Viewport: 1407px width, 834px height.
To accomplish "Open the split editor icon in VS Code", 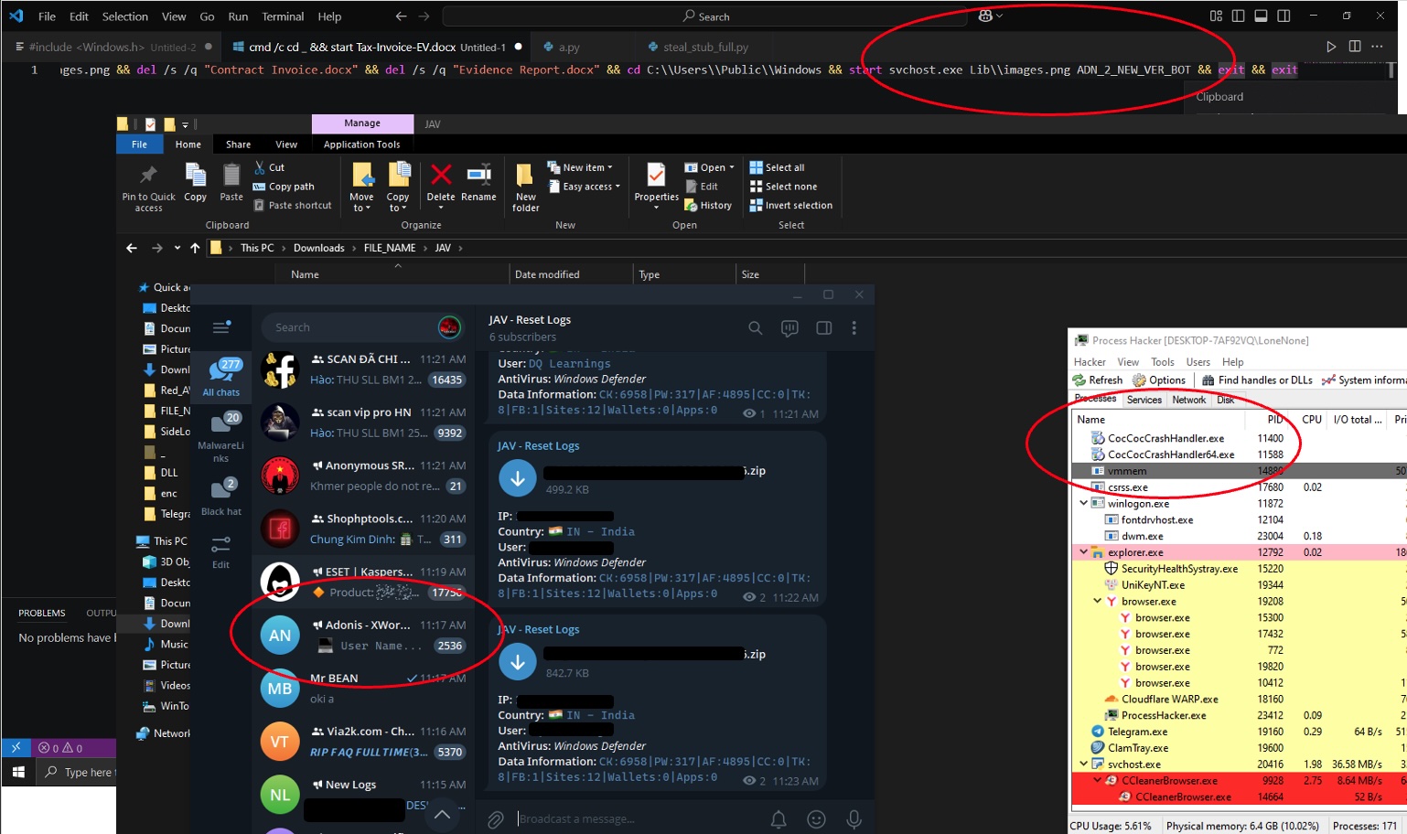I will (x=1355, y=44).
